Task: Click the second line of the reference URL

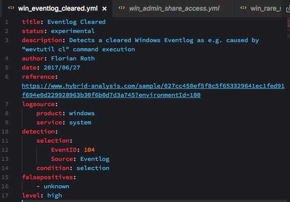Action: point(111,95)
